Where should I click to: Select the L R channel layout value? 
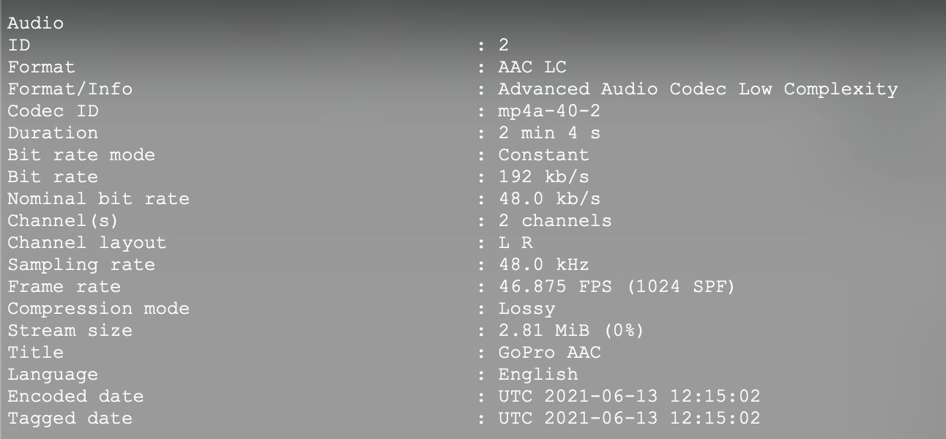[x=515, y=243]
